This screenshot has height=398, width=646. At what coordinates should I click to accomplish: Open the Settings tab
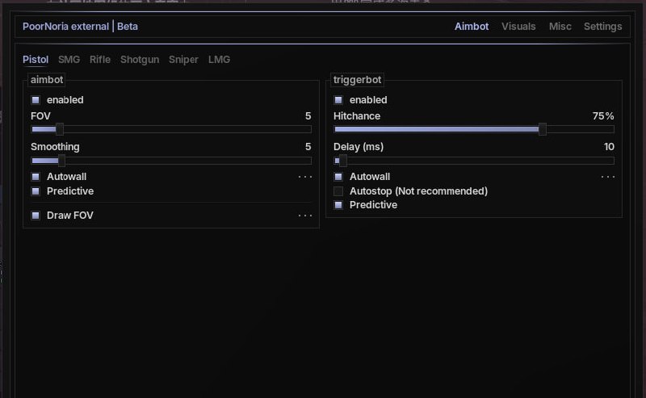click(x=602, y=27)
